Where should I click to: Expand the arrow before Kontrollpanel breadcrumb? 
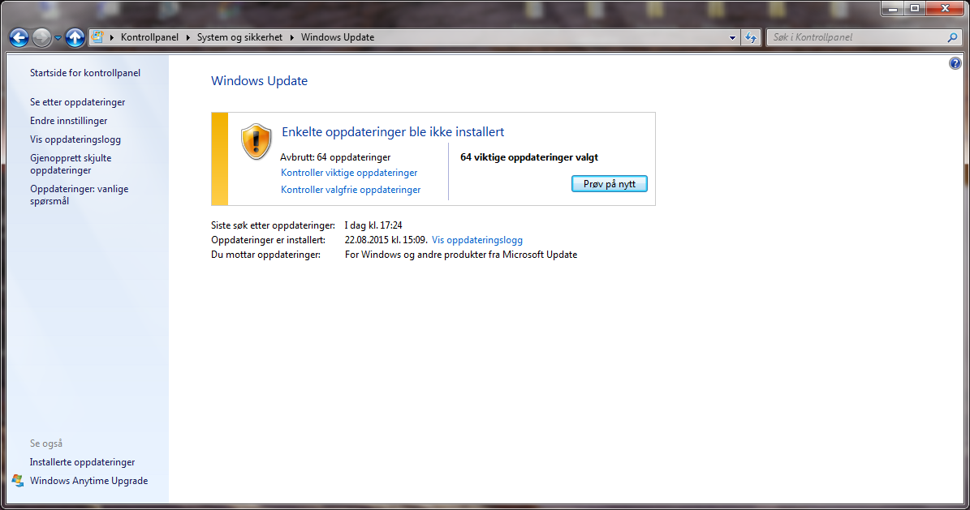(112, 38)
